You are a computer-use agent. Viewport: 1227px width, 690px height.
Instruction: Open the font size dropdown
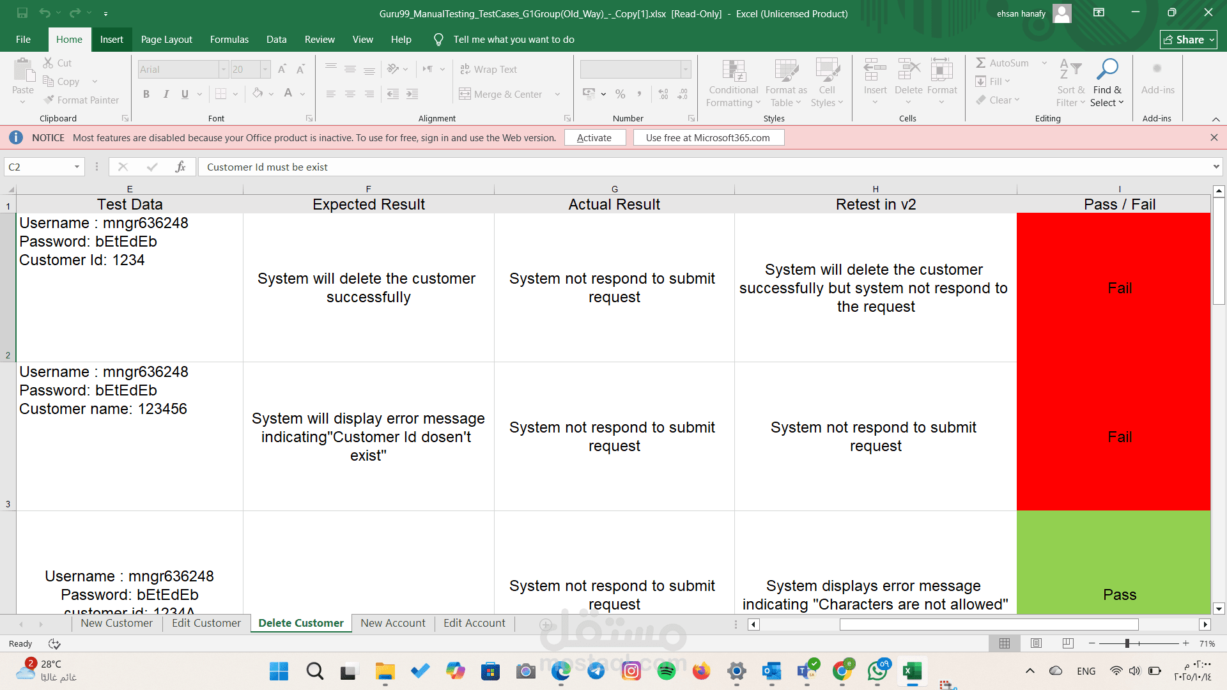pos(265,69)
